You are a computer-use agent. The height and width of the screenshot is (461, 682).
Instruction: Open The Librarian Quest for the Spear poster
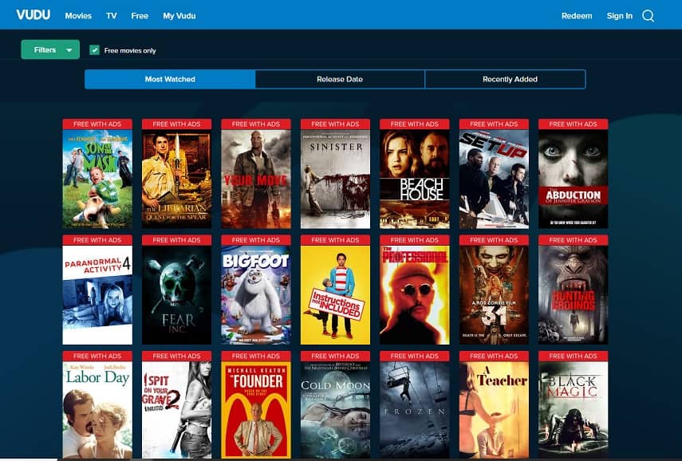point(176,179)
